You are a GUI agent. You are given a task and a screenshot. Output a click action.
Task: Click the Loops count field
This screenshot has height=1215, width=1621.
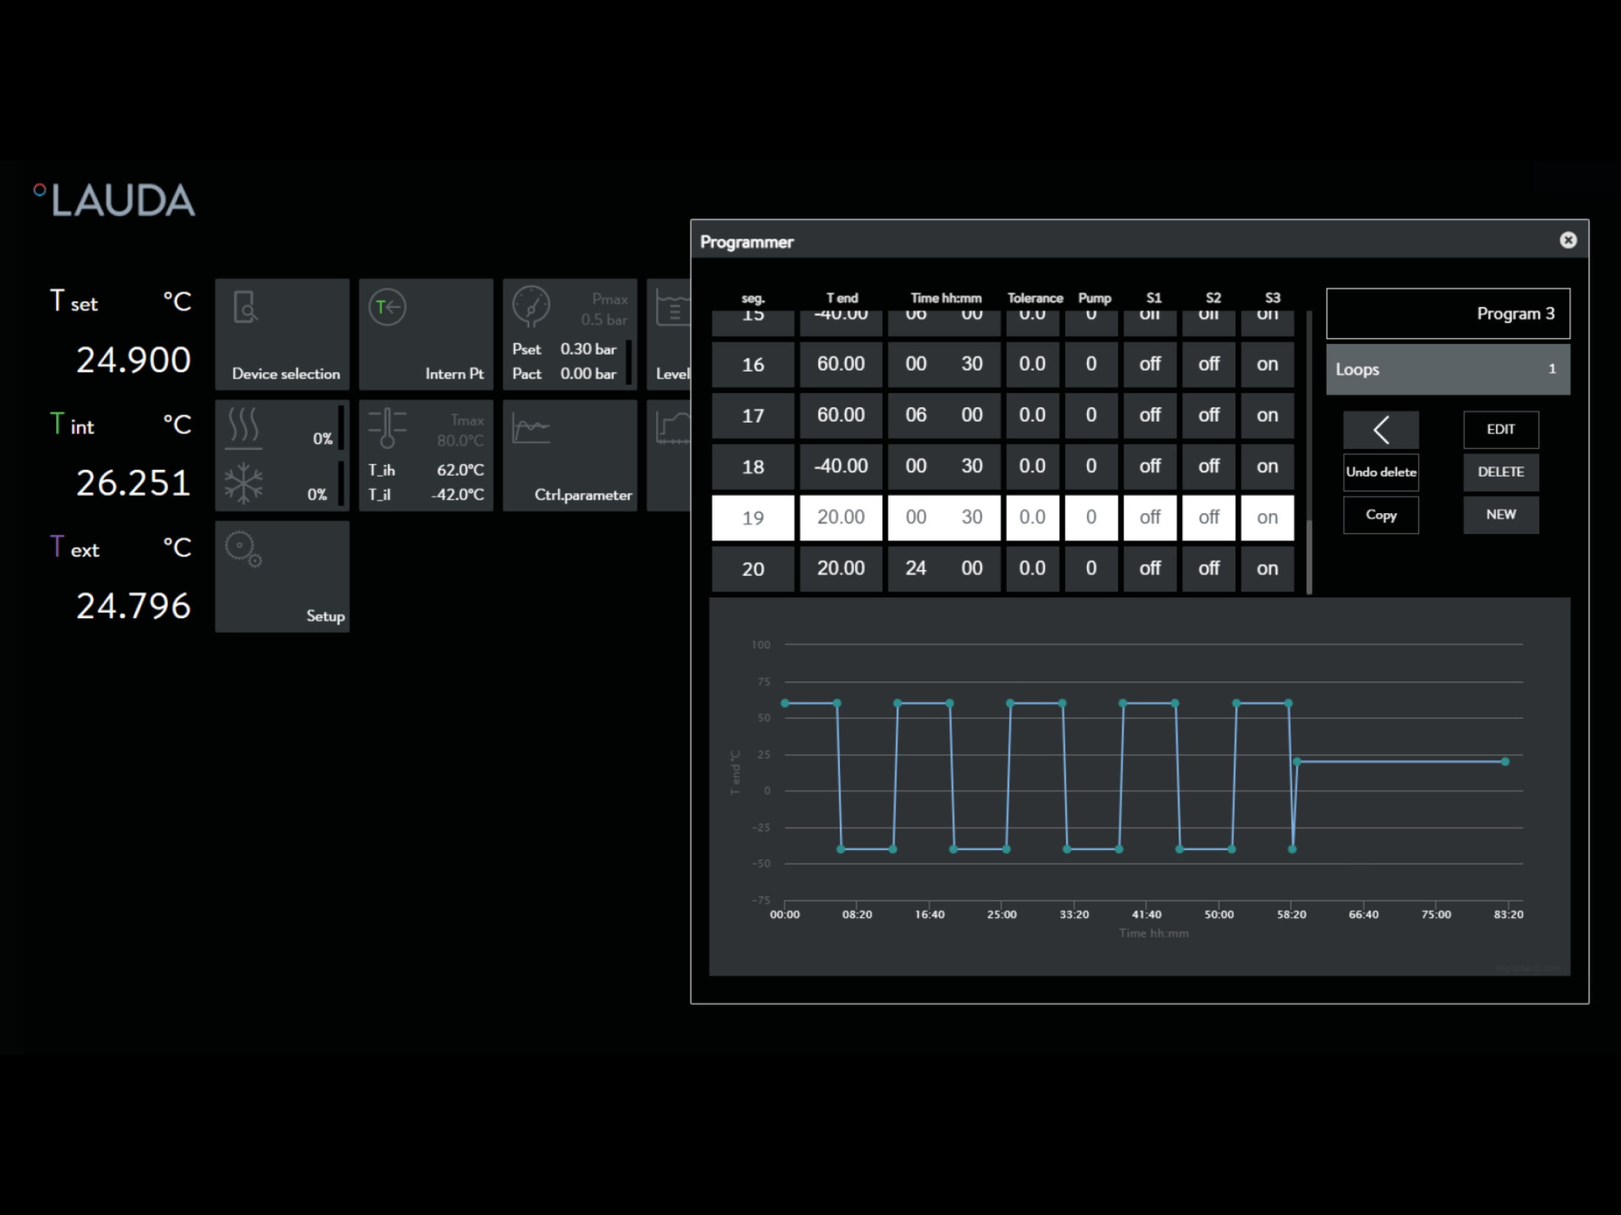tap(1448, 370)
